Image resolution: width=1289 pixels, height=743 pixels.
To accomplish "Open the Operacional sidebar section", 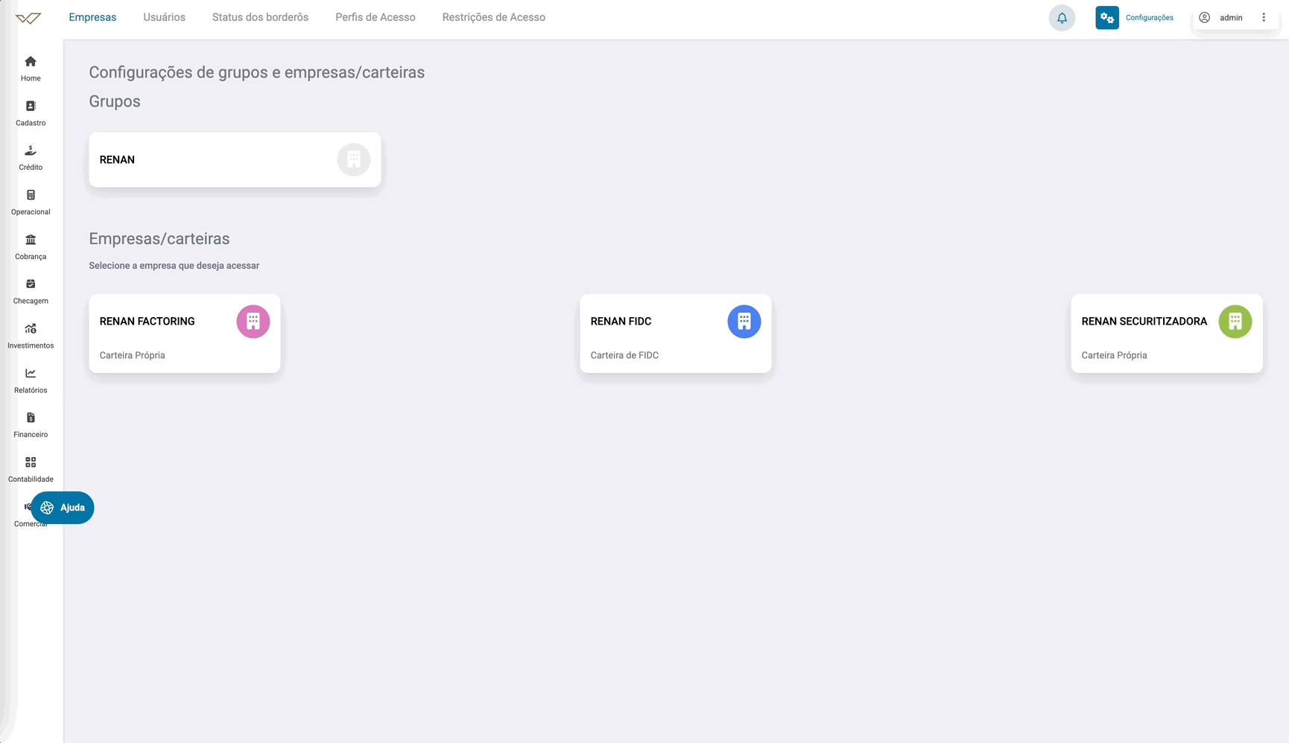I will tap(31, 196).
